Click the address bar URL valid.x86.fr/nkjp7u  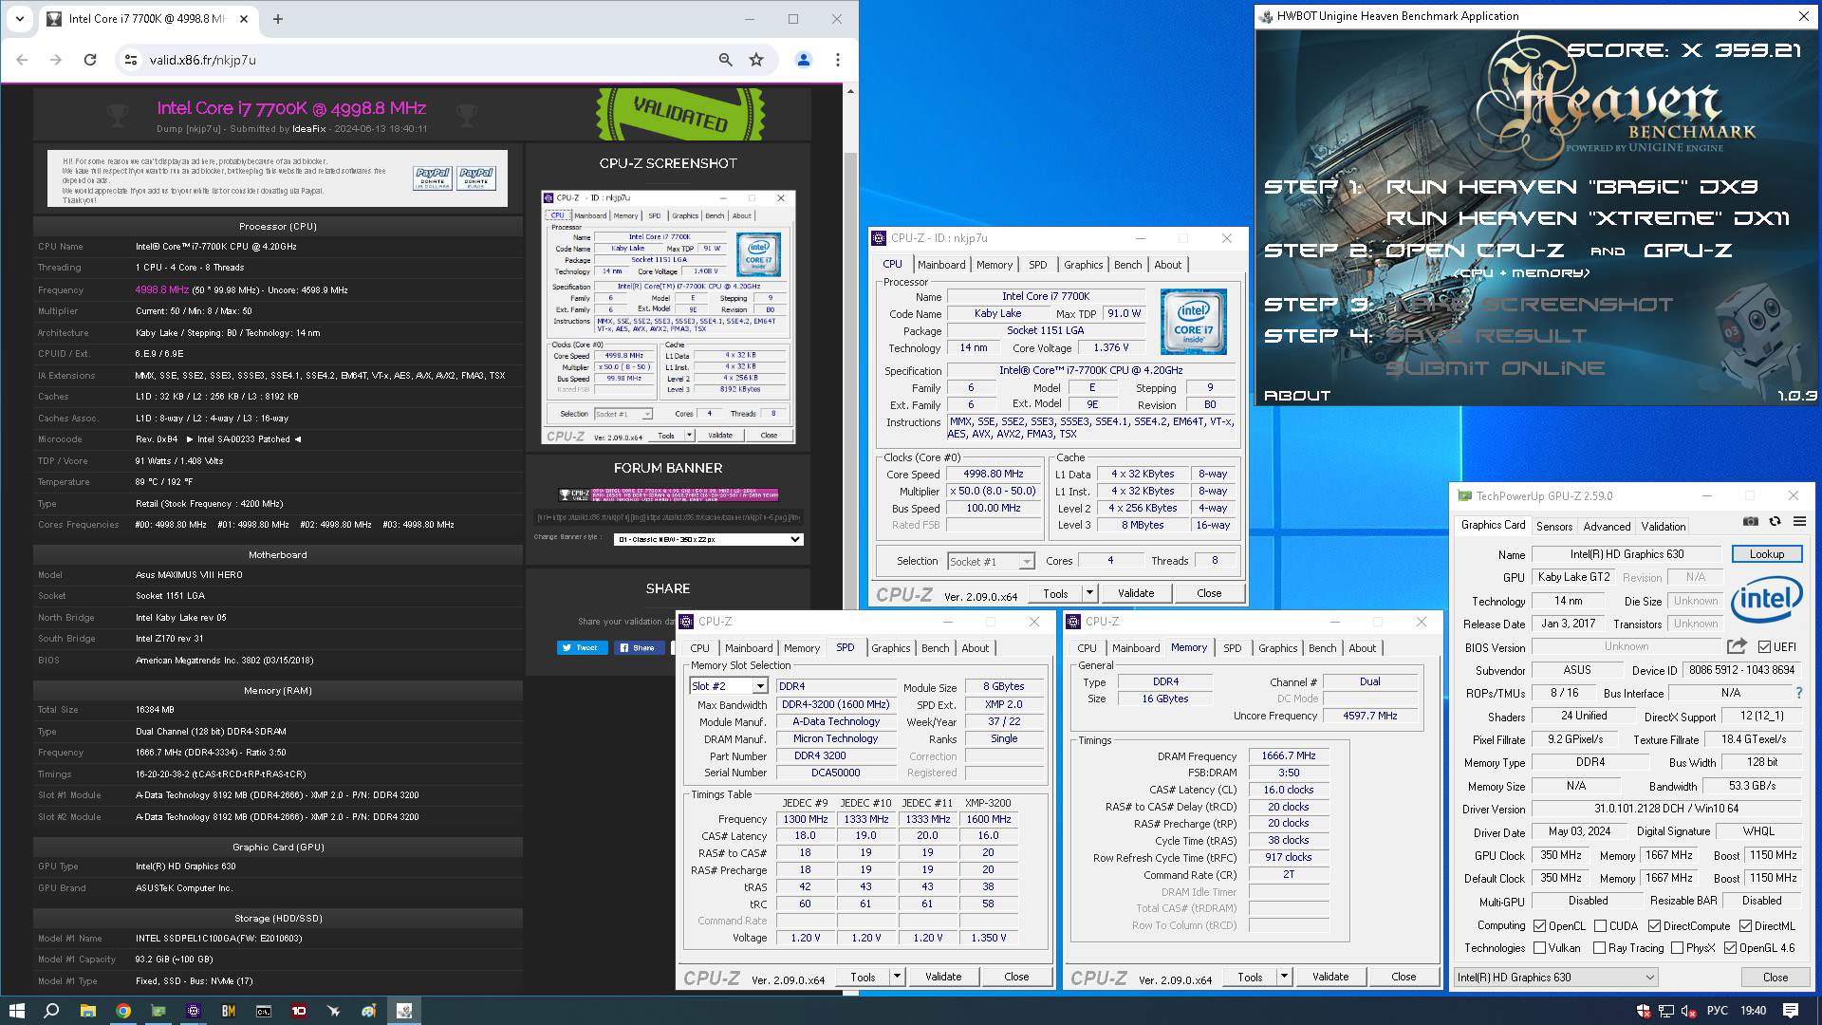point(203,60)
